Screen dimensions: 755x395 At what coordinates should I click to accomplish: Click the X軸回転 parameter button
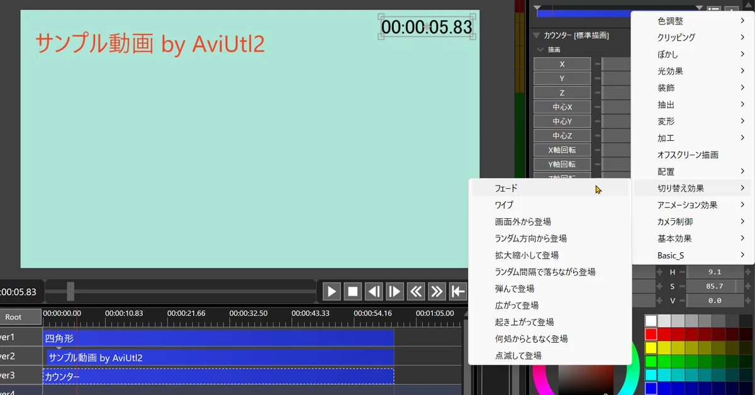coord(562,150)
